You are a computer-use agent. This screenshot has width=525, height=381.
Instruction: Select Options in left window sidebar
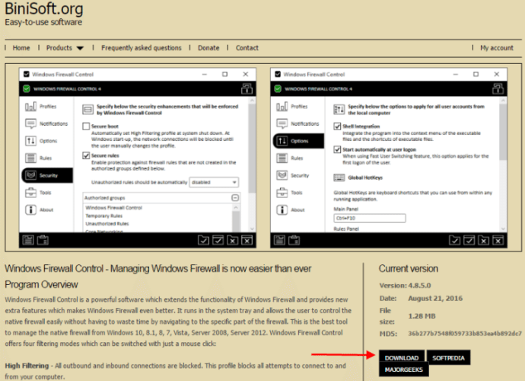[x=42, y=141]
